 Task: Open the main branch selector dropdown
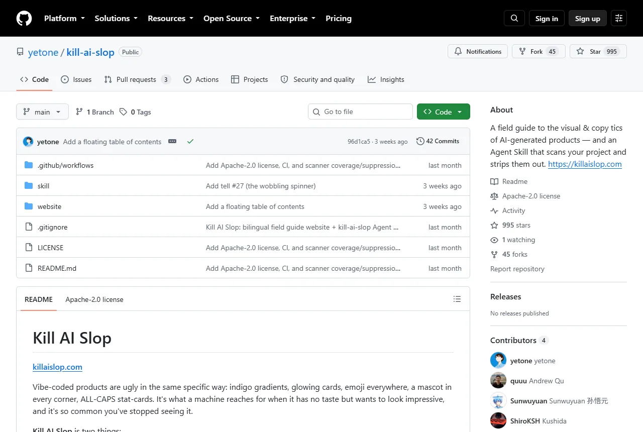42,112
